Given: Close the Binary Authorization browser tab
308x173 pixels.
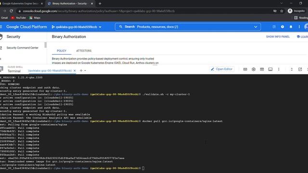Looking at the screenshot, I should point(92,3).
